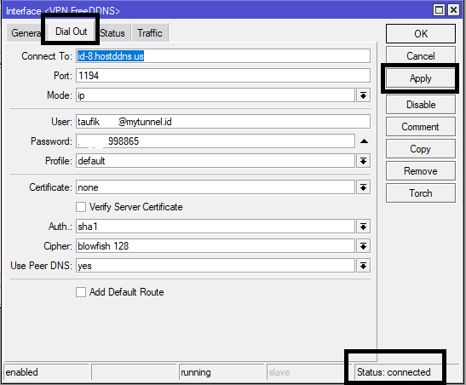Click the Cipher blowfish 128 field
Image resolution: width=466 pixels, height=385 pixels.
pyautogui.click(x=216, y=246)
